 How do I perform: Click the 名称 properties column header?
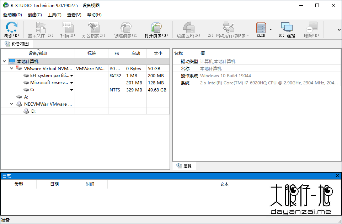tap(186, 53)
